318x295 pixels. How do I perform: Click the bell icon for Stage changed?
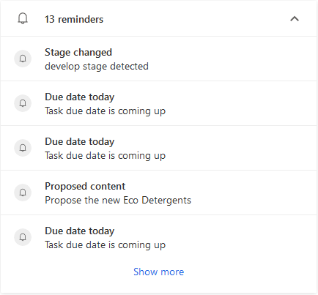coord(23,59)
